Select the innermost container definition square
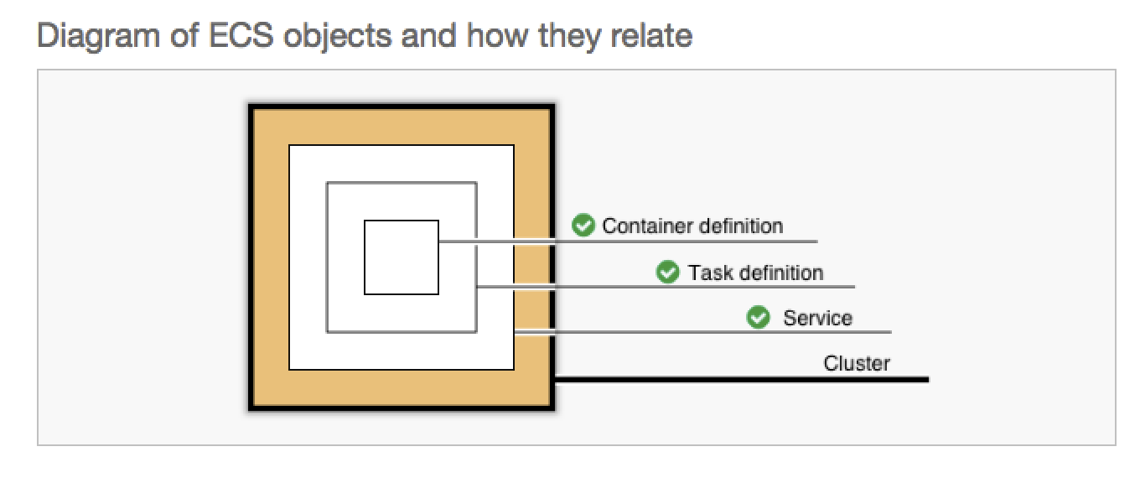This screenshot has height=483, width=1140. coord(402,257)
